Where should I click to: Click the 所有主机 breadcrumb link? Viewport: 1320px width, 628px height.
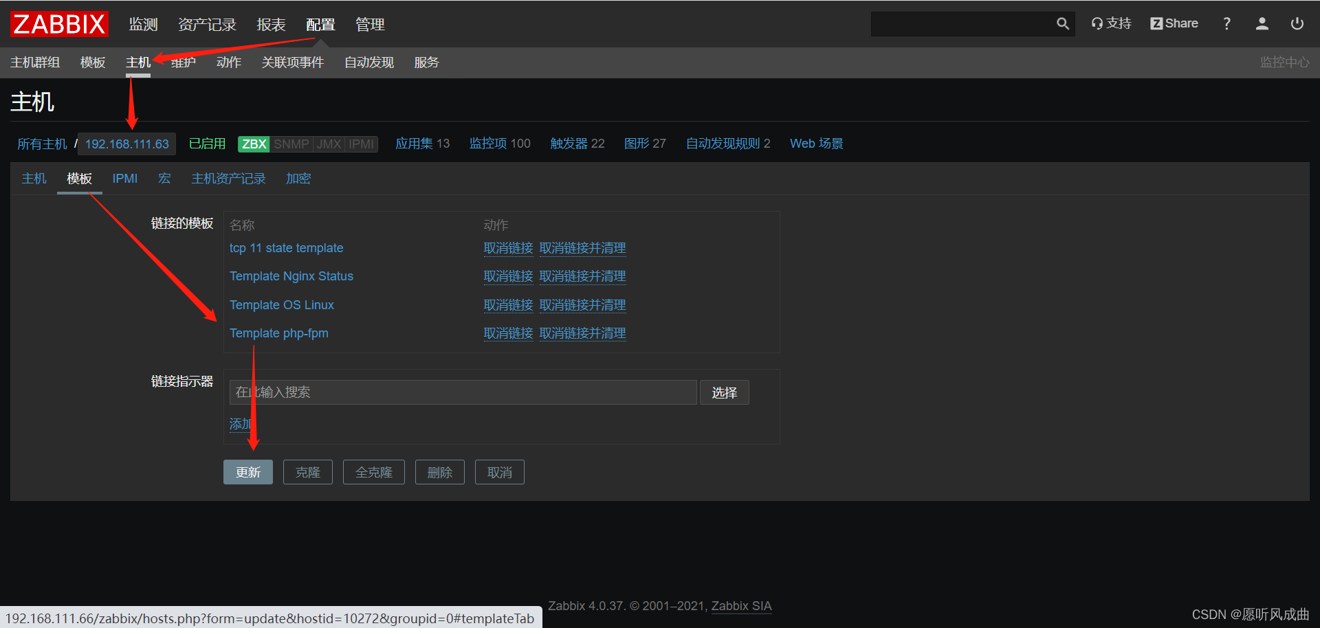tap(42, 144)
